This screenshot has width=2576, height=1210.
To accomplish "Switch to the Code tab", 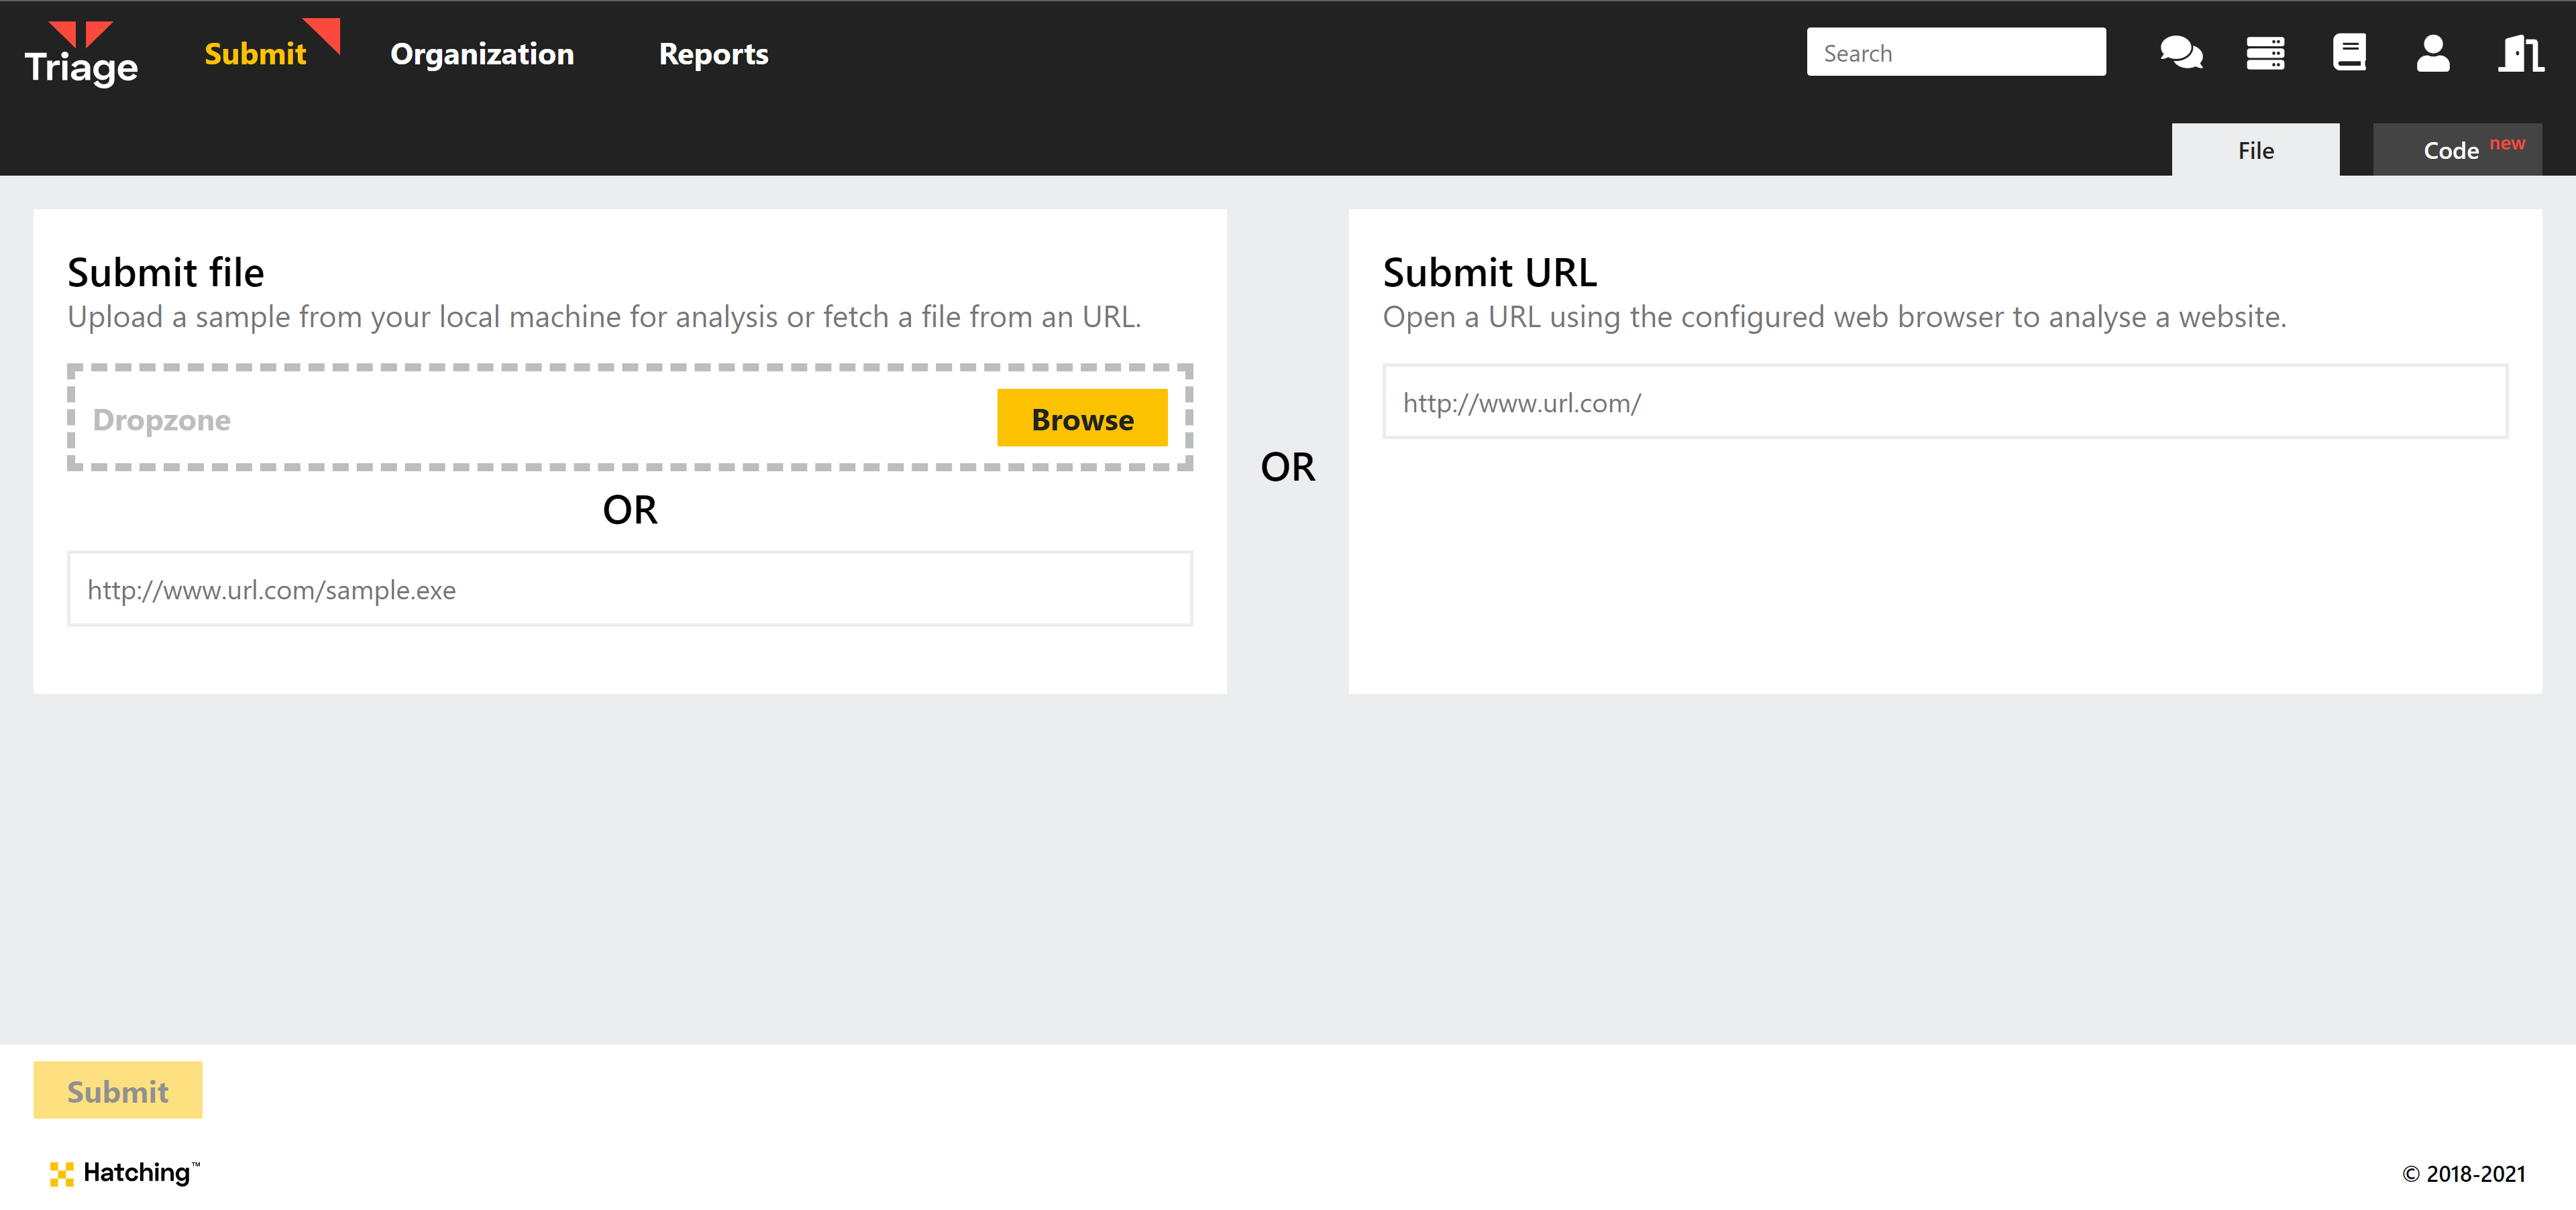I will pyautogui.click(x=2457, y=150).
